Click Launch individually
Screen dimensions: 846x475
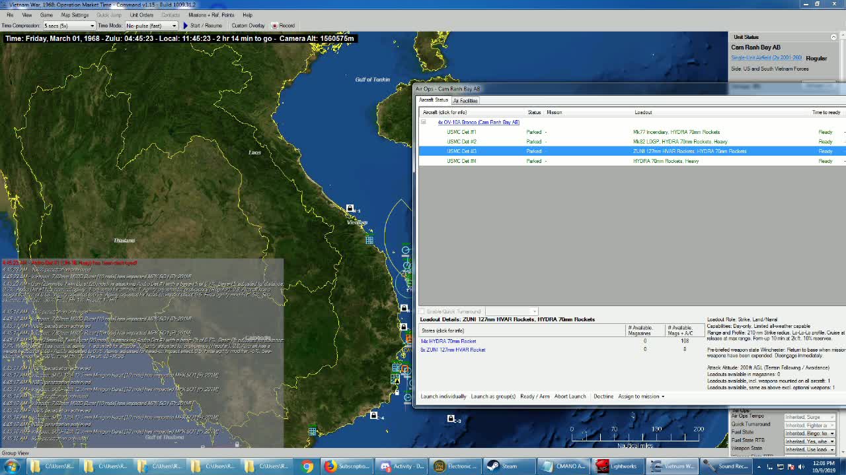(443, 396)
